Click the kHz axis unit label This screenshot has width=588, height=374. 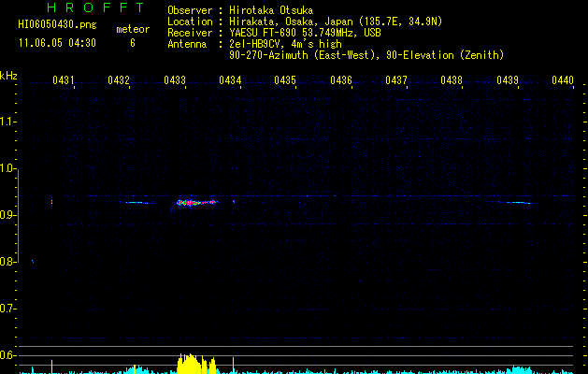click(8, 76)
